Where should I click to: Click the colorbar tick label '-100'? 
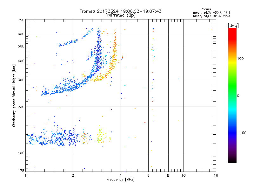click(x=242, y=133)
